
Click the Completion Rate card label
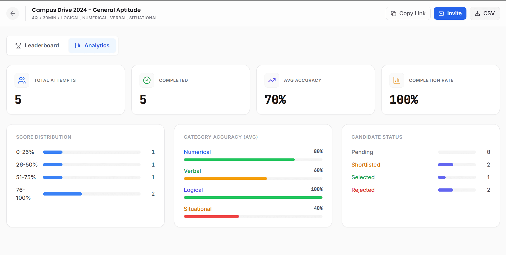click(x=431, y=80)
